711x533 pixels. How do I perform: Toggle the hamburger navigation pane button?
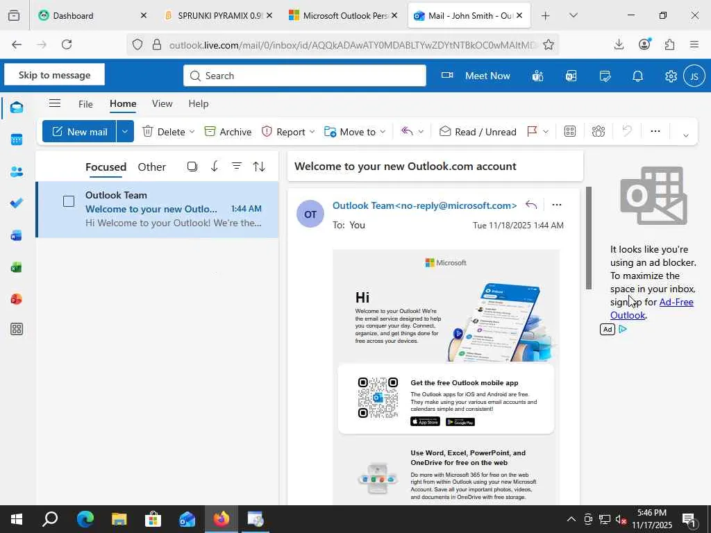[55, 103]
